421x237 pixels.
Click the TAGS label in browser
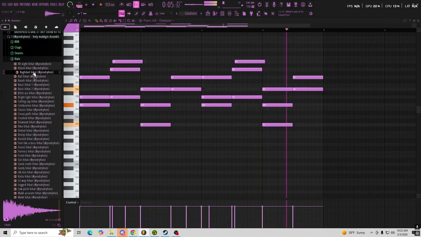(7, 225)
